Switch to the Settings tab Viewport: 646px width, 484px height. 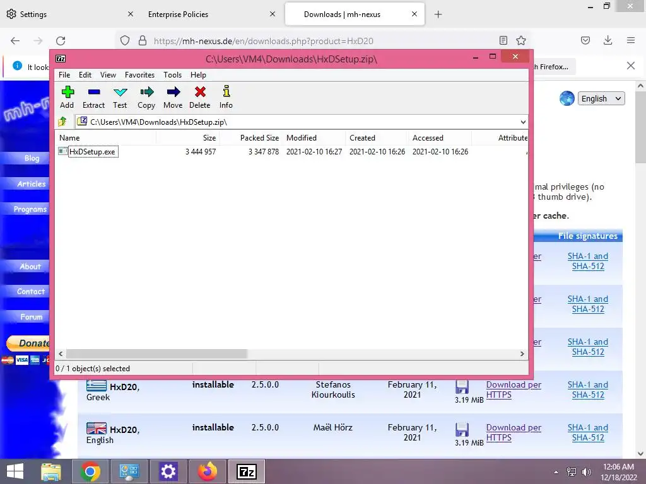click(69, 14)
